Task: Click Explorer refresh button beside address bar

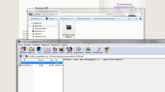Action: coord(110,14)
